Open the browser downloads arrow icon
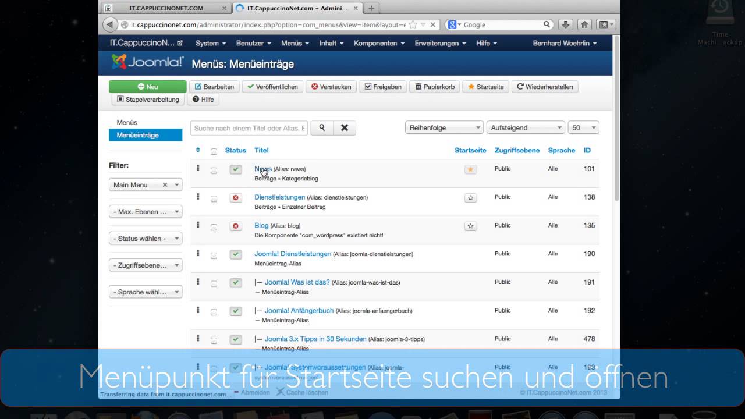The width and height of the screenshot is (745, 419). point(565,24)
